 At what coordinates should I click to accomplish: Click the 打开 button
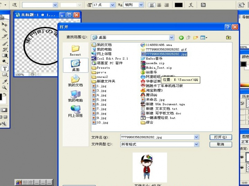[x=221, y=137]
